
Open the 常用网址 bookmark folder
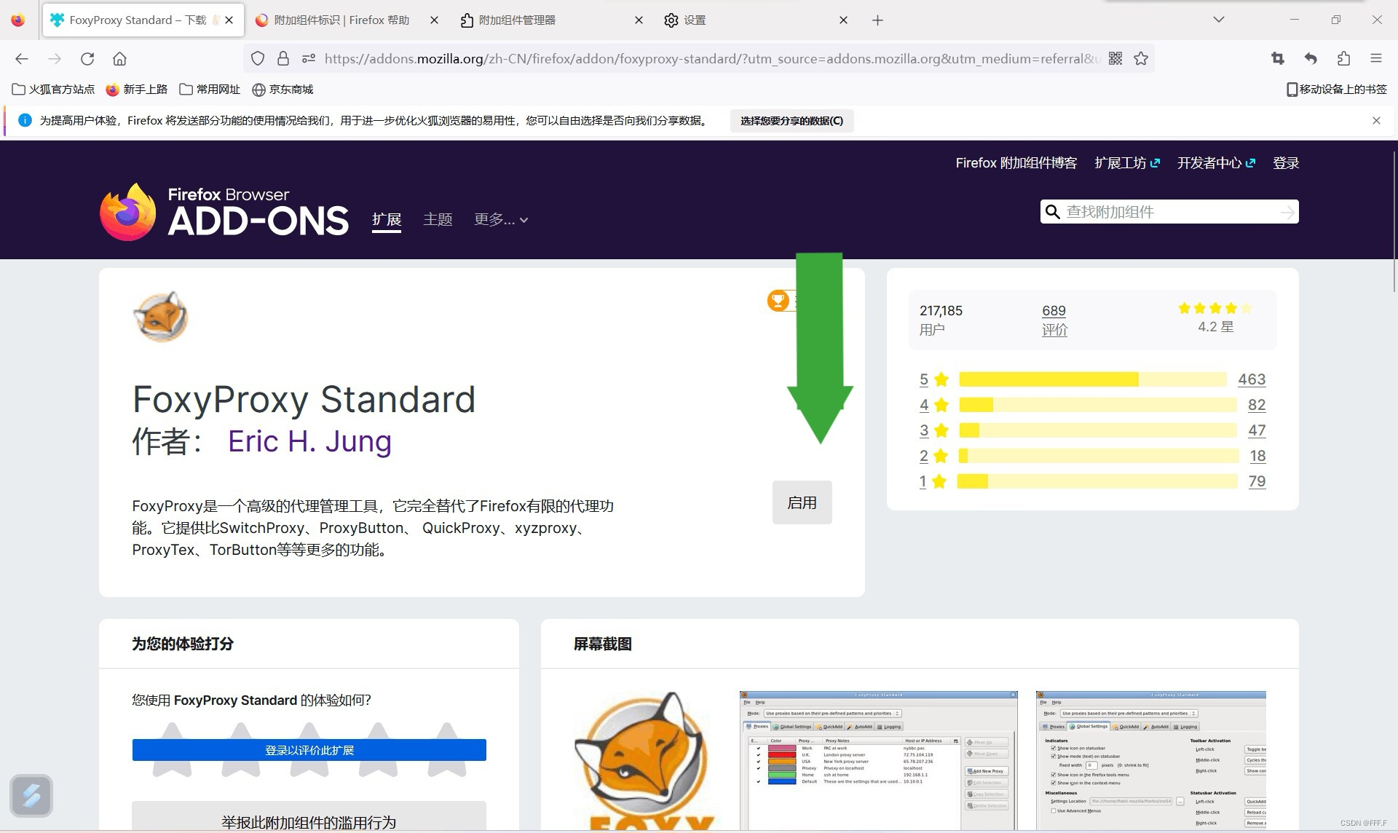pyautogui.click(x=210, y=90)
